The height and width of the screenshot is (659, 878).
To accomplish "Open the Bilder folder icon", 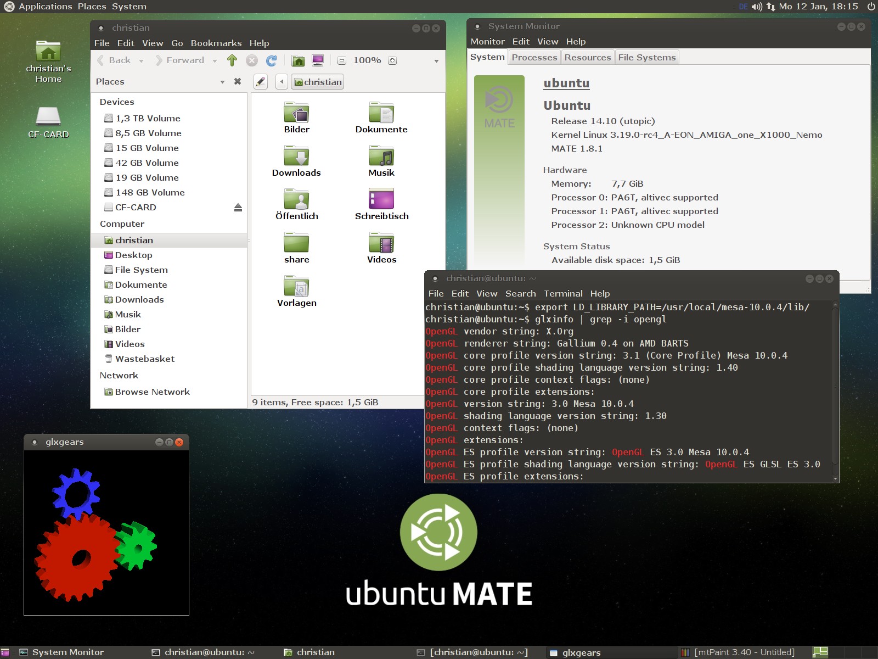I will click(296, 118).
